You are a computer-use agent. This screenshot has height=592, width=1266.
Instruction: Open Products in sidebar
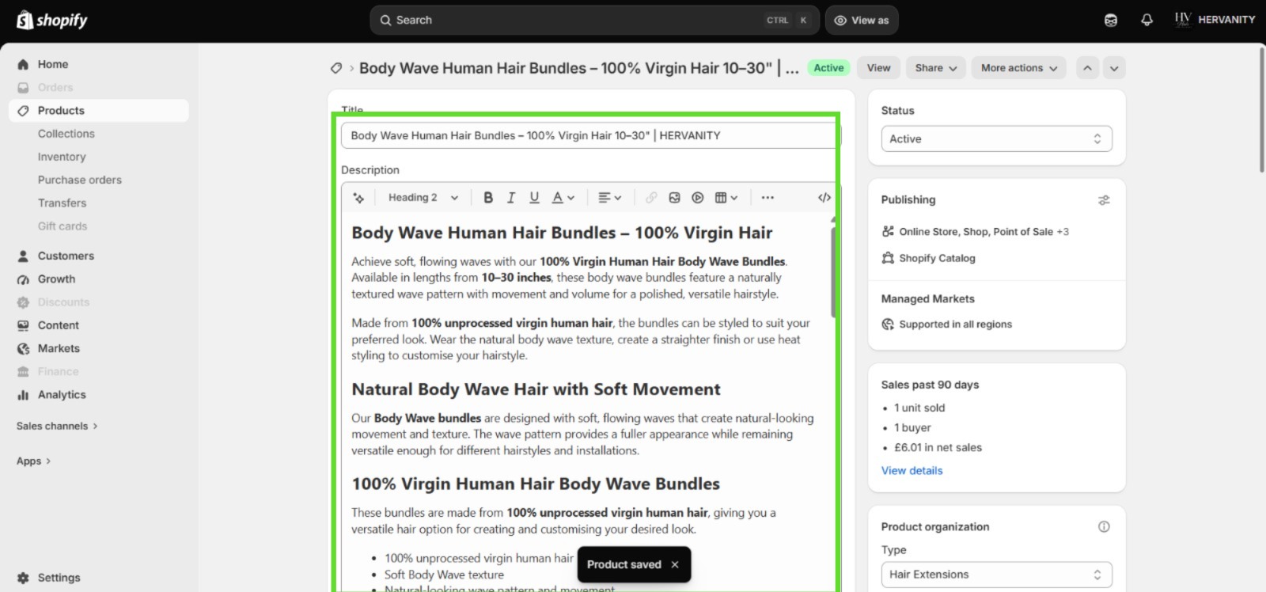[x=98, y=111]
